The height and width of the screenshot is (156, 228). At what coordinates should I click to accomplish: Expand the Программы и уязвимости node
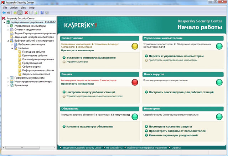tap(8, 78)
